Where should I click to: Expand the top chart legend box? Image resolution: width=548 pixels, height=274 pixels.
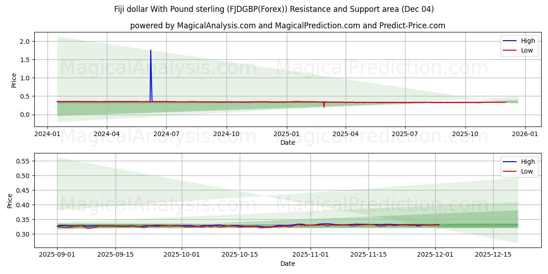tap(520, 45)
